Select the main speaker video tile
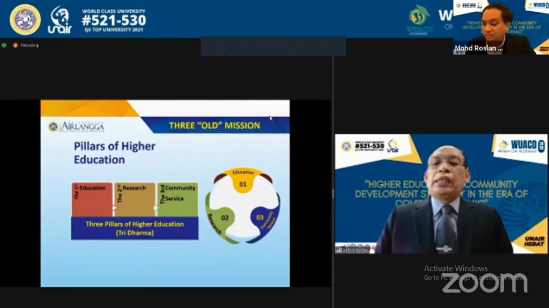The image size is (549, 308). pos(441,194)
